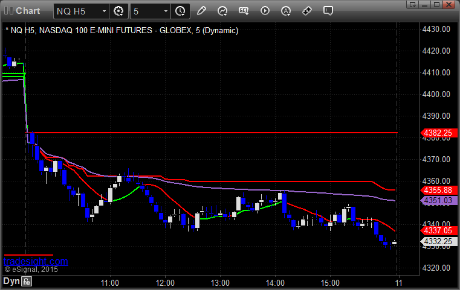Click the 12:00 time axis label
460x290 pixels.
tap(165, 283)
